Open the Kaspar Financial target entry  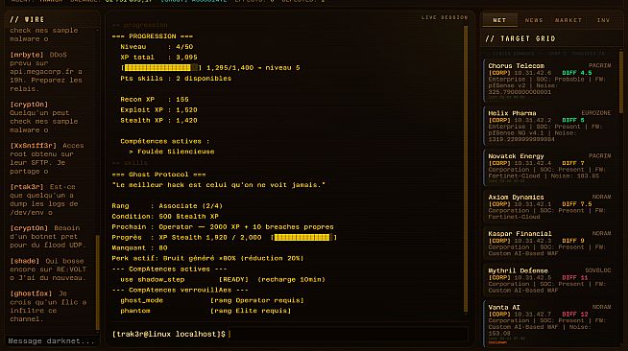click(x=549, y=244)
